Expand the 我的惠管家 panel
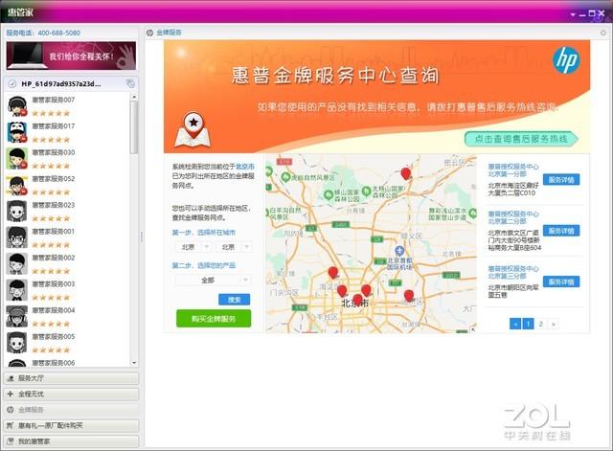The image size is (613, 451). [x=71, y=441]
